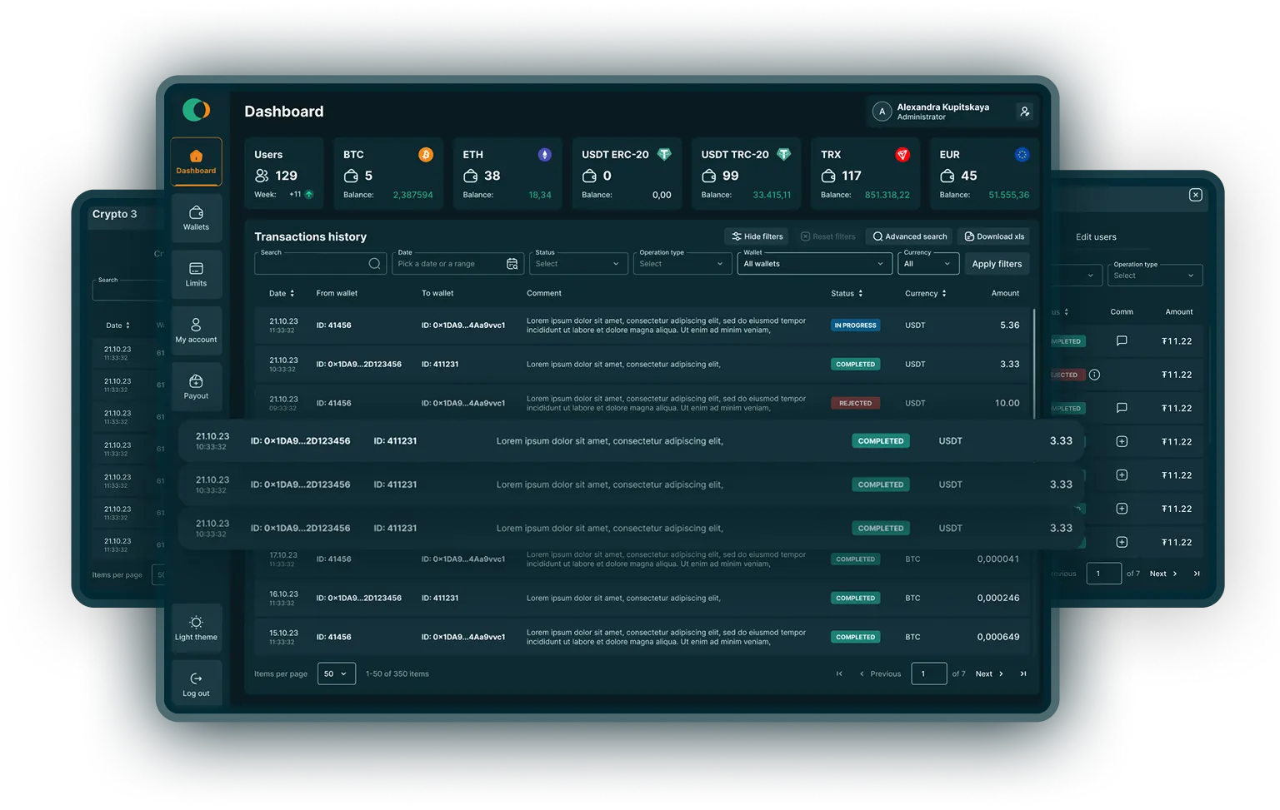
Task: Switch to Light theme
Action: [196, 629]
